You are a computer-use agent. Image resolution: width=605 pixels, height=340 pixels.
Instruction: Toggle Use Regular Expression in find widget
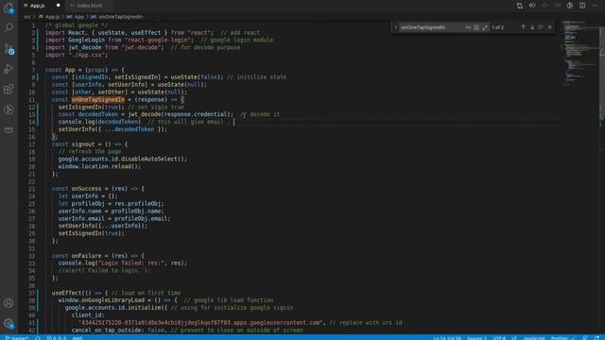tap(485, 27)
